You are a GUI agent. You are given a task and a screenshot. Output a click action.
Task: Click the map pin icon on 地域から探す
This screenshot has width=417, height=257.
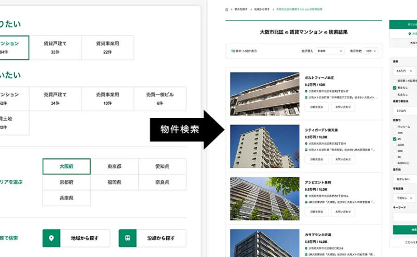[x=51, y=238]
